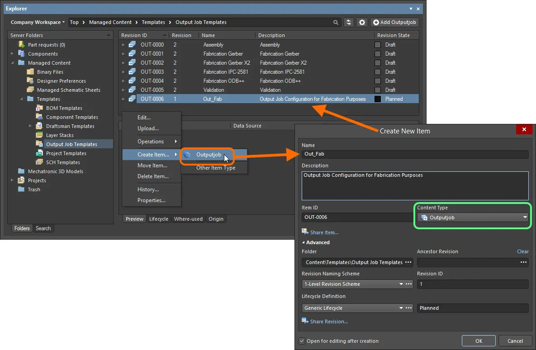Viewport: 536px width, 350px height.
Task: Click the Component Templates folder icon
Action: 39,117
